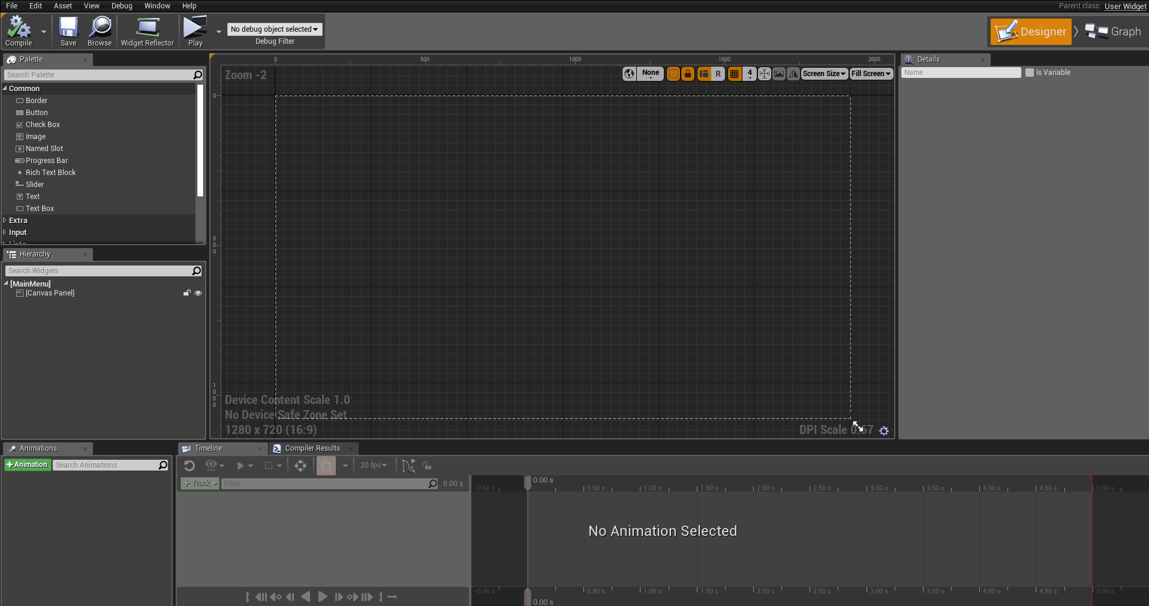The width and height of the screenshot is (1149, 606).
Task: Open the curve editor icon
Action: [408, 466]
